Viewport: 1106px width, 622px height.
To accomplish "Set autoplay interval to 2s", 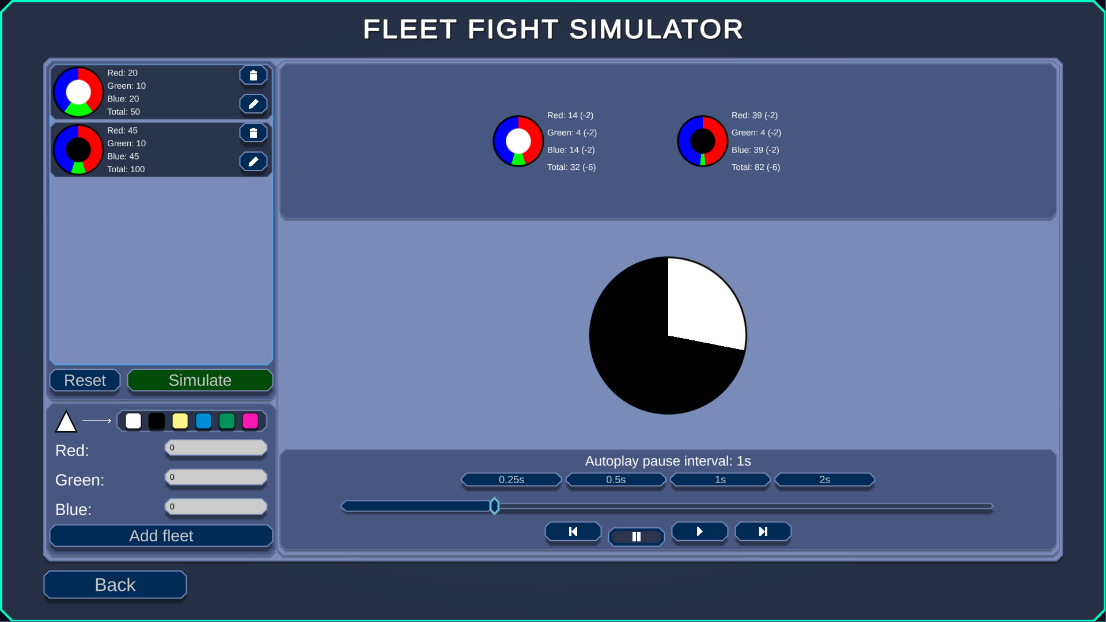I will coord(825,480).
